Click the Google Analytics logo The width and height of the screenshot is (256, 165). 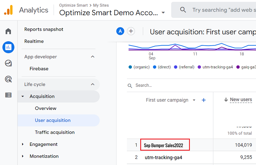click(8, 10)
